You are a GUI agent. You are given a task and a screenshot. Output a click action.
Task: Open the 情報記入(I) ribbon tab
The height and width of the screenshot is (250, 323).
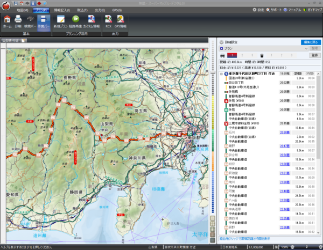click(x=62, y=10)
